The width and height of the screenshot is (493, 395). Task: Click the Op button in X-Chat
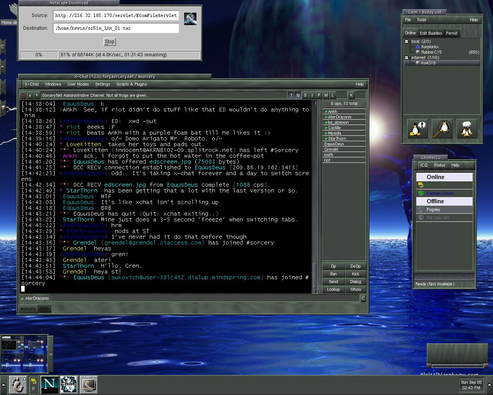pos(334,266)
